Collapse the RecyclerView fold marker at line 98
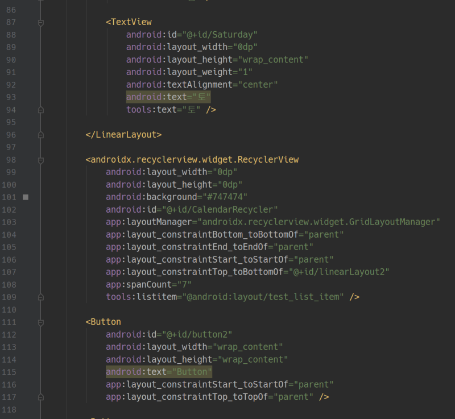This screenshot has width=455, height=419. click(x=41, y=160)
